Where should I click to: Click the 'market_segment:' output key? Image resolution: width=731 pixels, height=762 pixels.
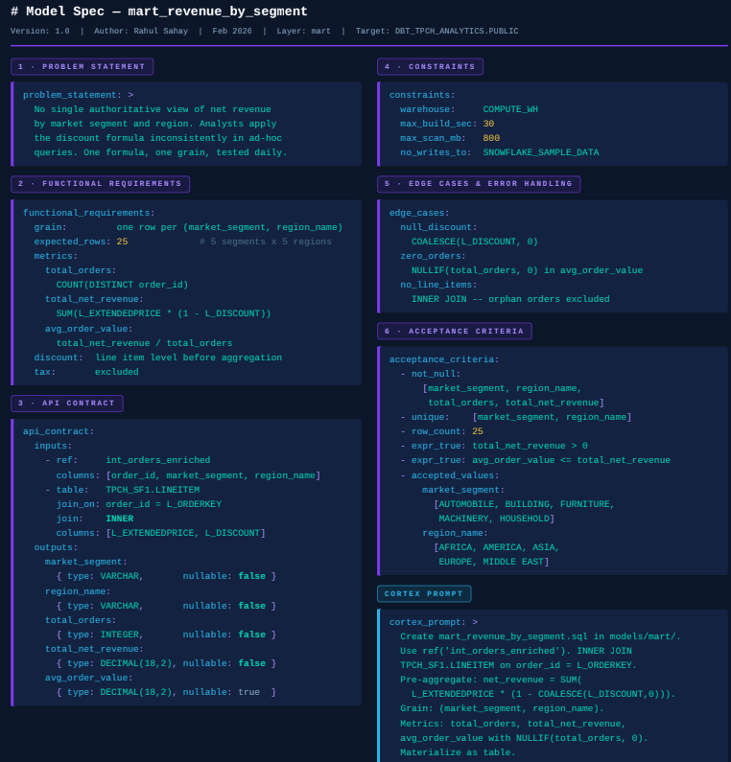[x=86, y=562]
